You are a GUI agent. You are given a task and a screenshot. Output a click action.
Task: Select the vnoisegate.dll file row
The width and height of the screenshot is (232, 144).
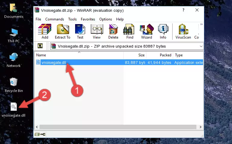(119, 62)
